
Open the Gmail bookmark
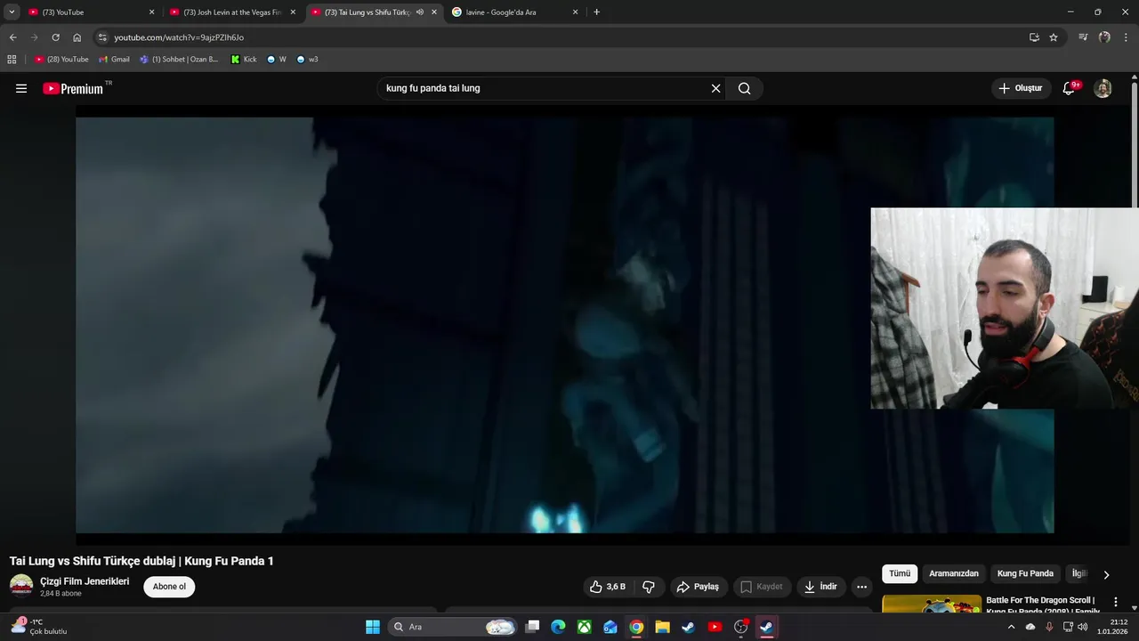[114, 60]
